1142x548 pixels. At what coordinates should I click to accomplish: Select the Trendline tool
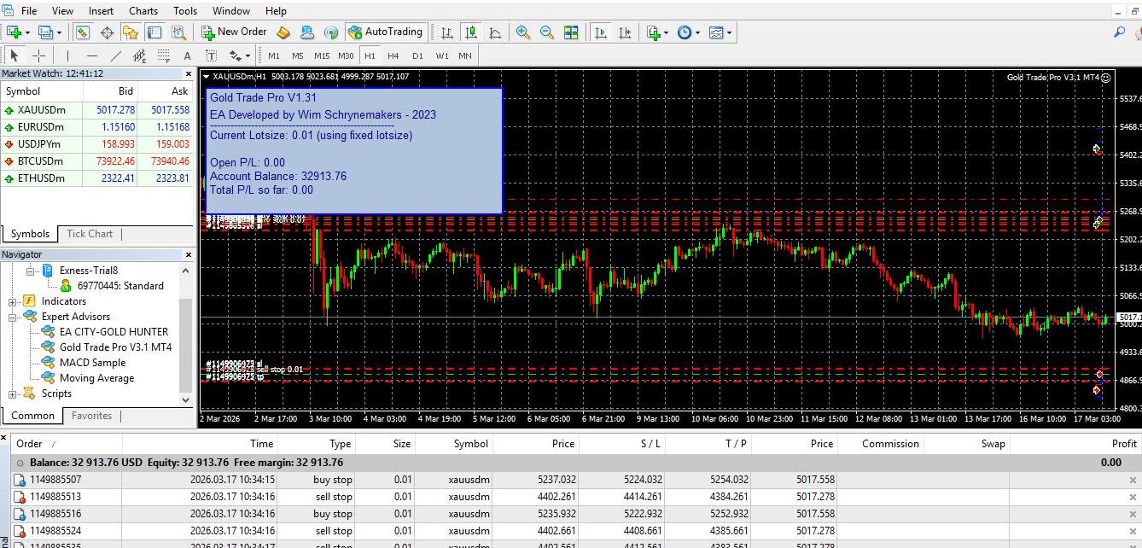tap(116, 55)
